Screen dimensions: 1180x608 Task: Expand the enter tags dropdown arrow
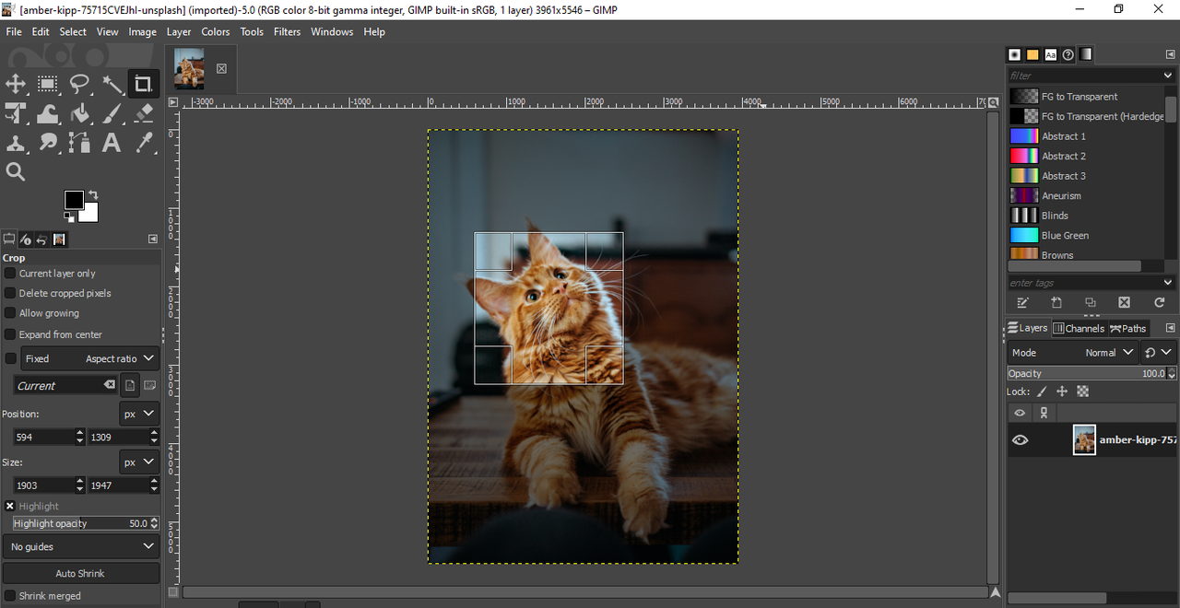click(1168, 283)
